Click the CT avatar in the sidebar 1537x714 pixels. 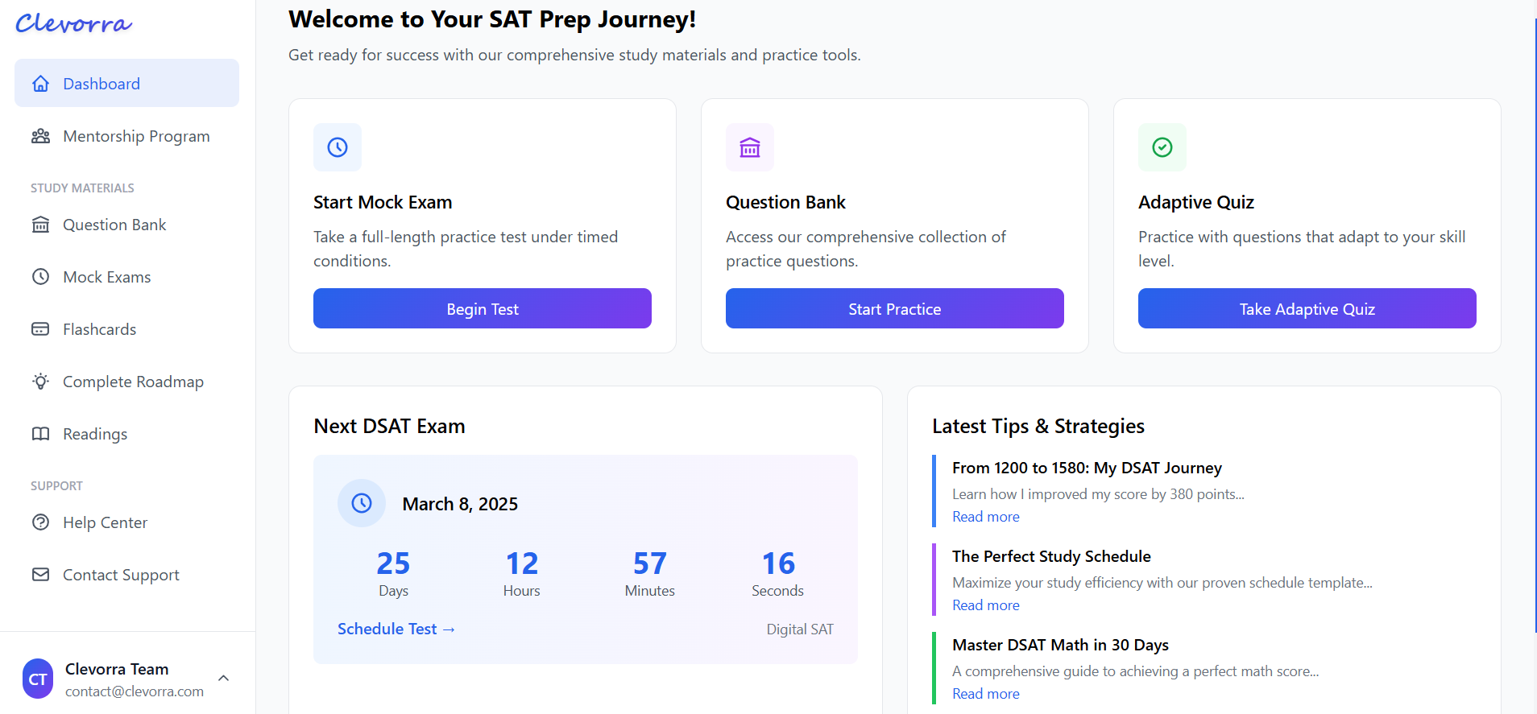pyautogui.click(x=38, y=679)
